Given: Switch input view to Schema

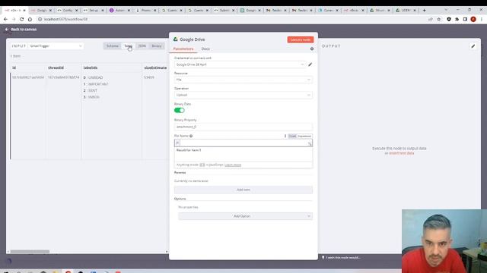Looking at the screenshot, I should pyautogui.click(x=113, y=45).
